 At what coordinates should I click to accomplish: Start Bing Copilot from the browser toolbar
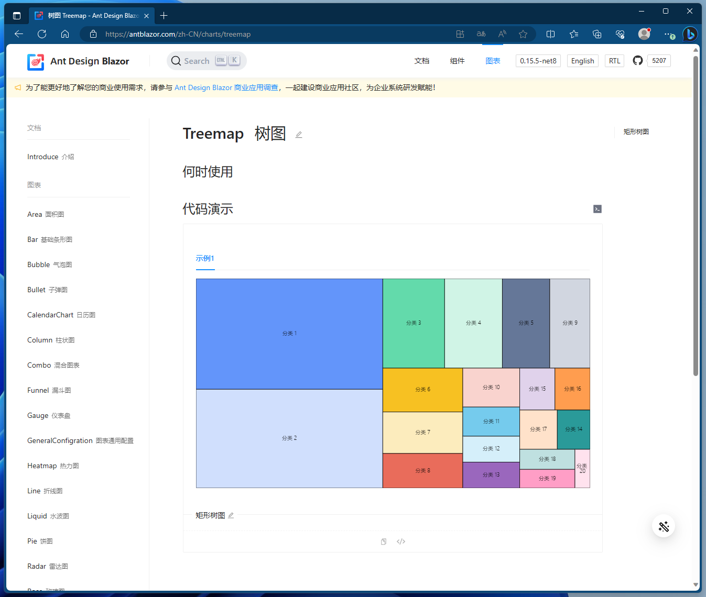[x=690, y=34]
